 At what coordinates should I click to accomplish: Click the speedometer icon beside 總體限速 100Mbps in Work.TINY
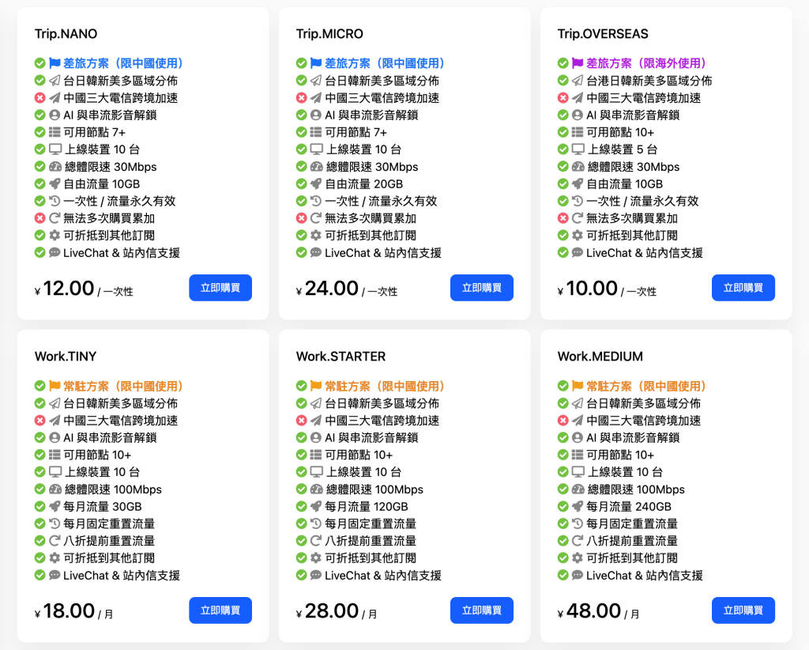point(55,489)
